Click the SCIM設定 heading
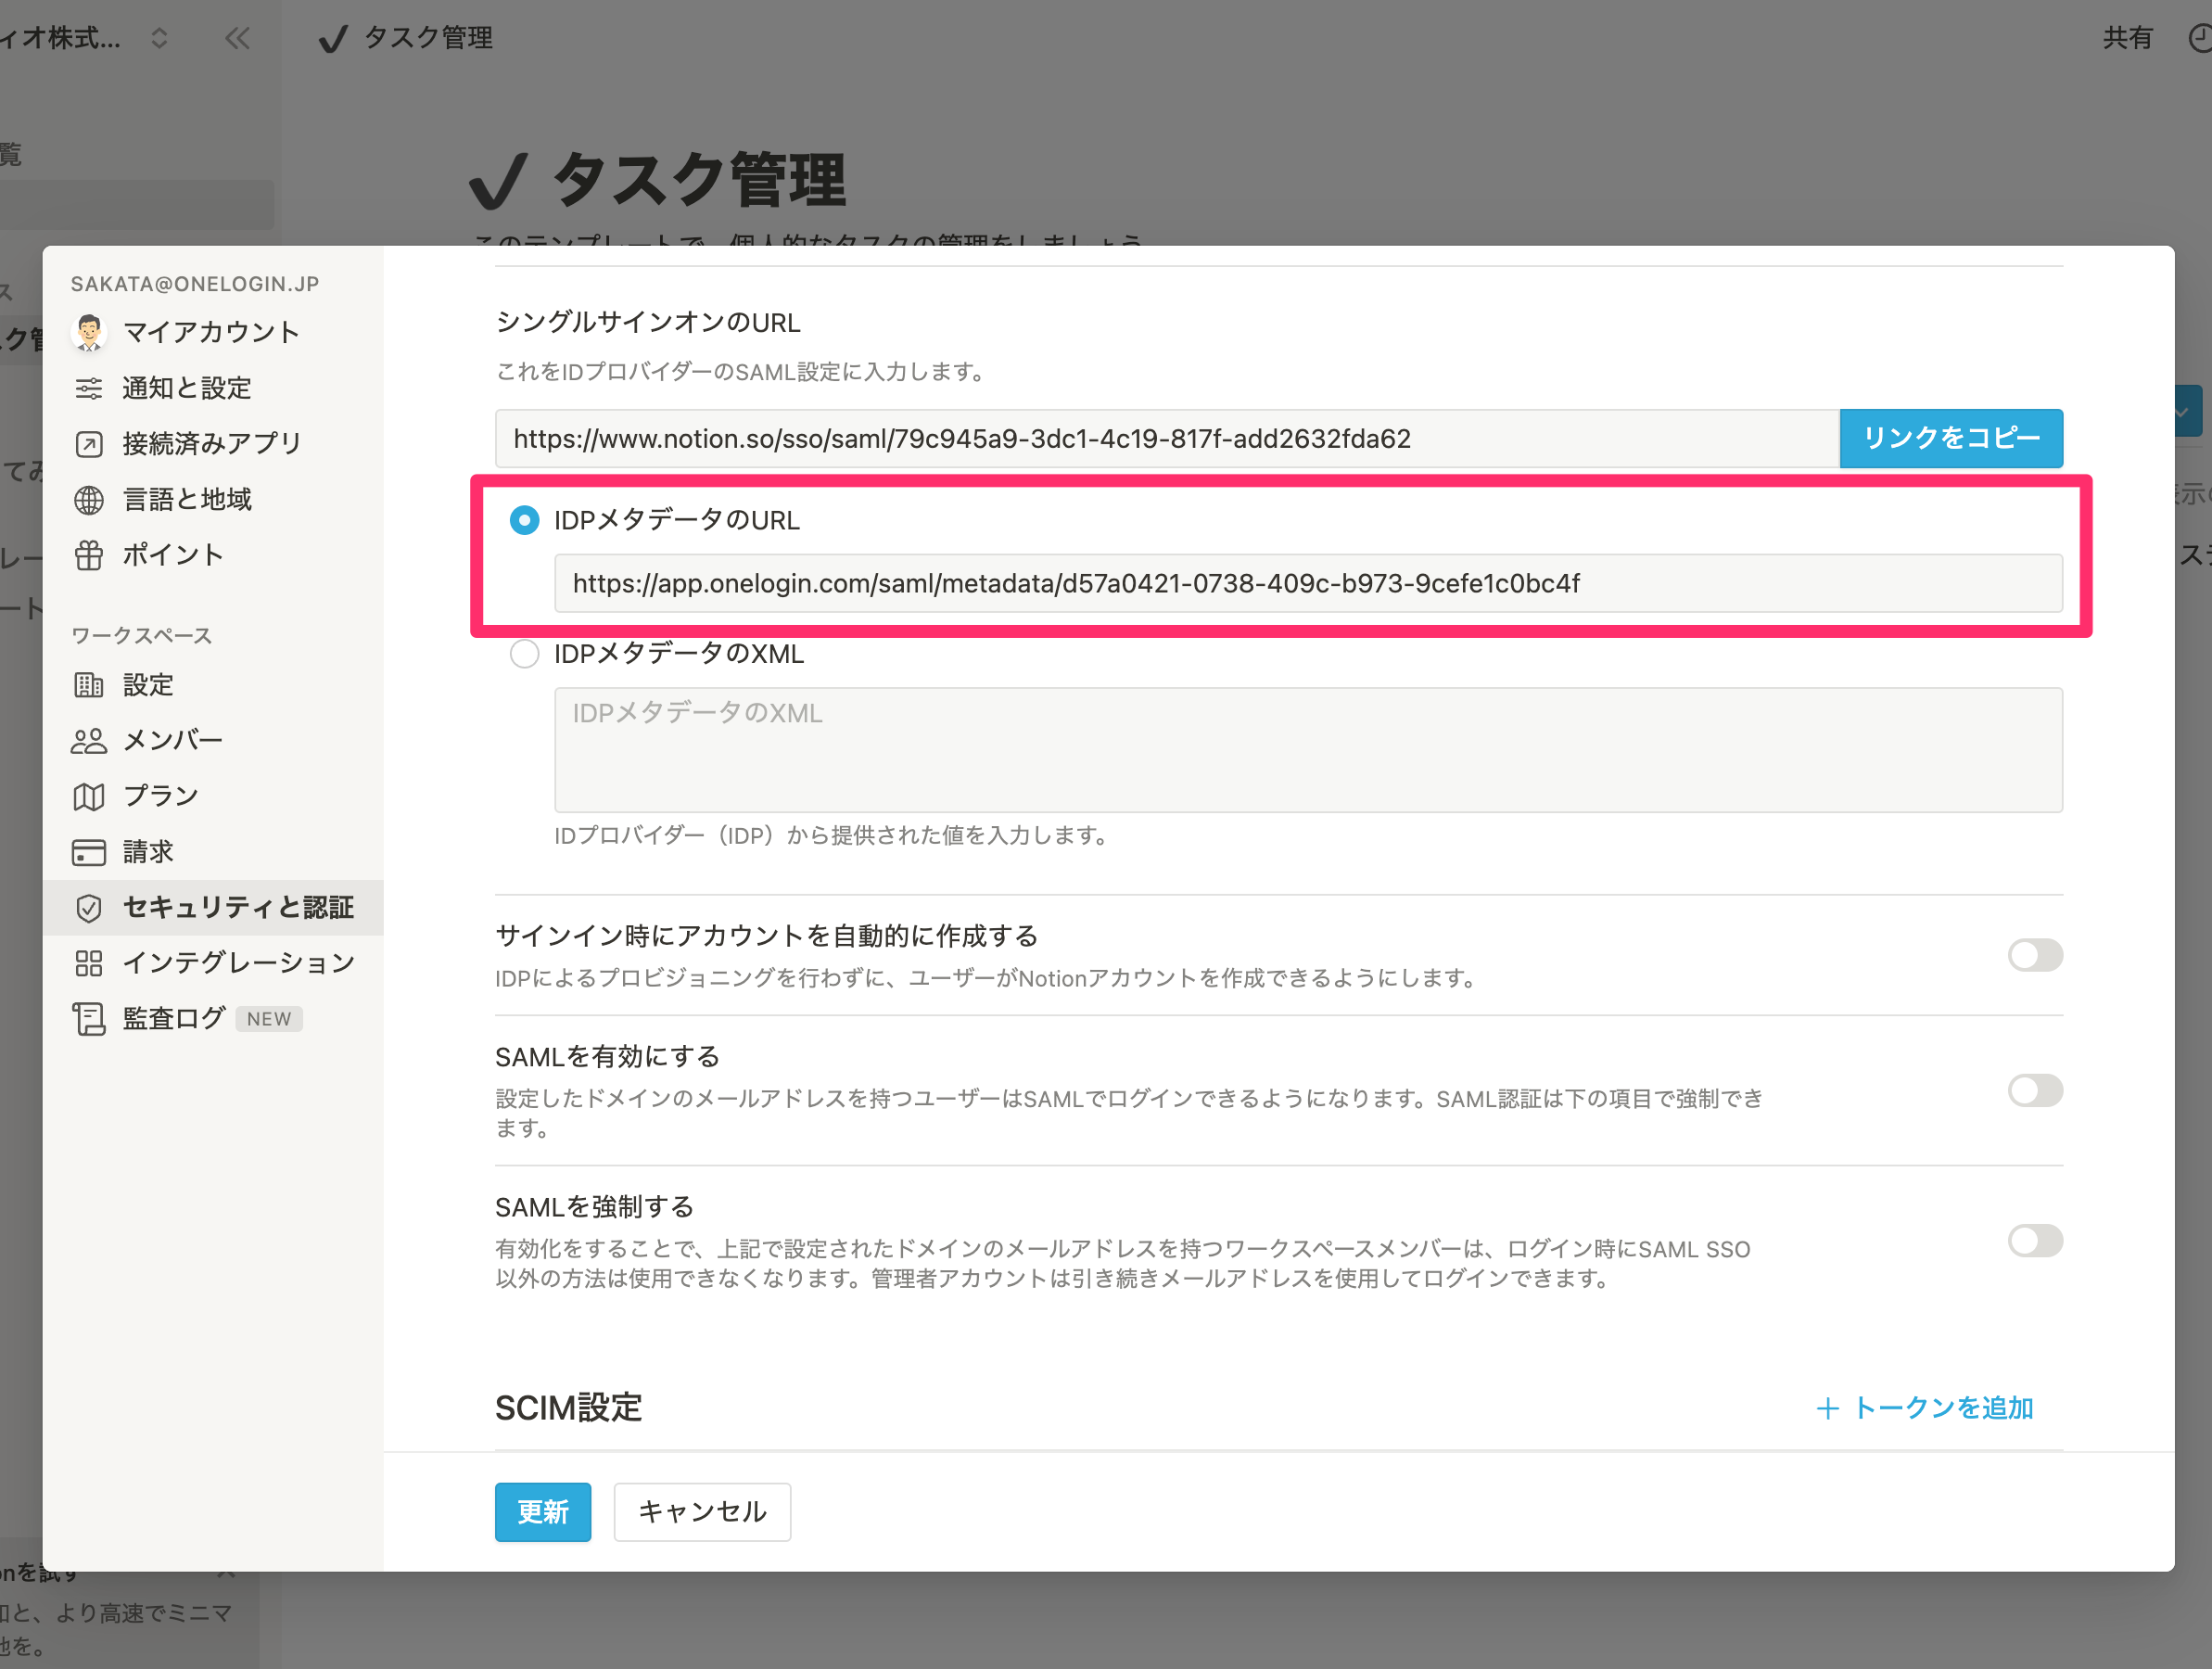This screenshot has height=1669, width=2212. coord(568,1408)
